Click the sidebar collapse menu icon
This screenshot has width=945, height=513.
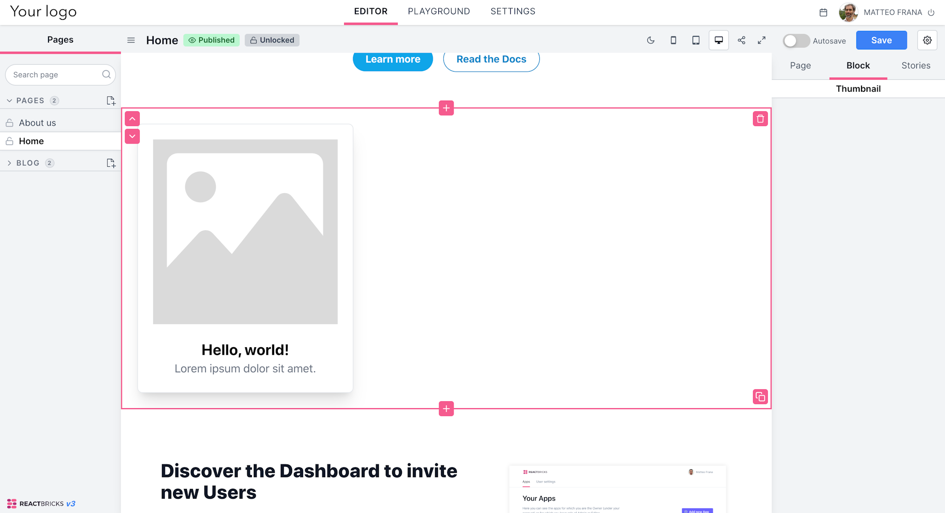click(132, 40)
